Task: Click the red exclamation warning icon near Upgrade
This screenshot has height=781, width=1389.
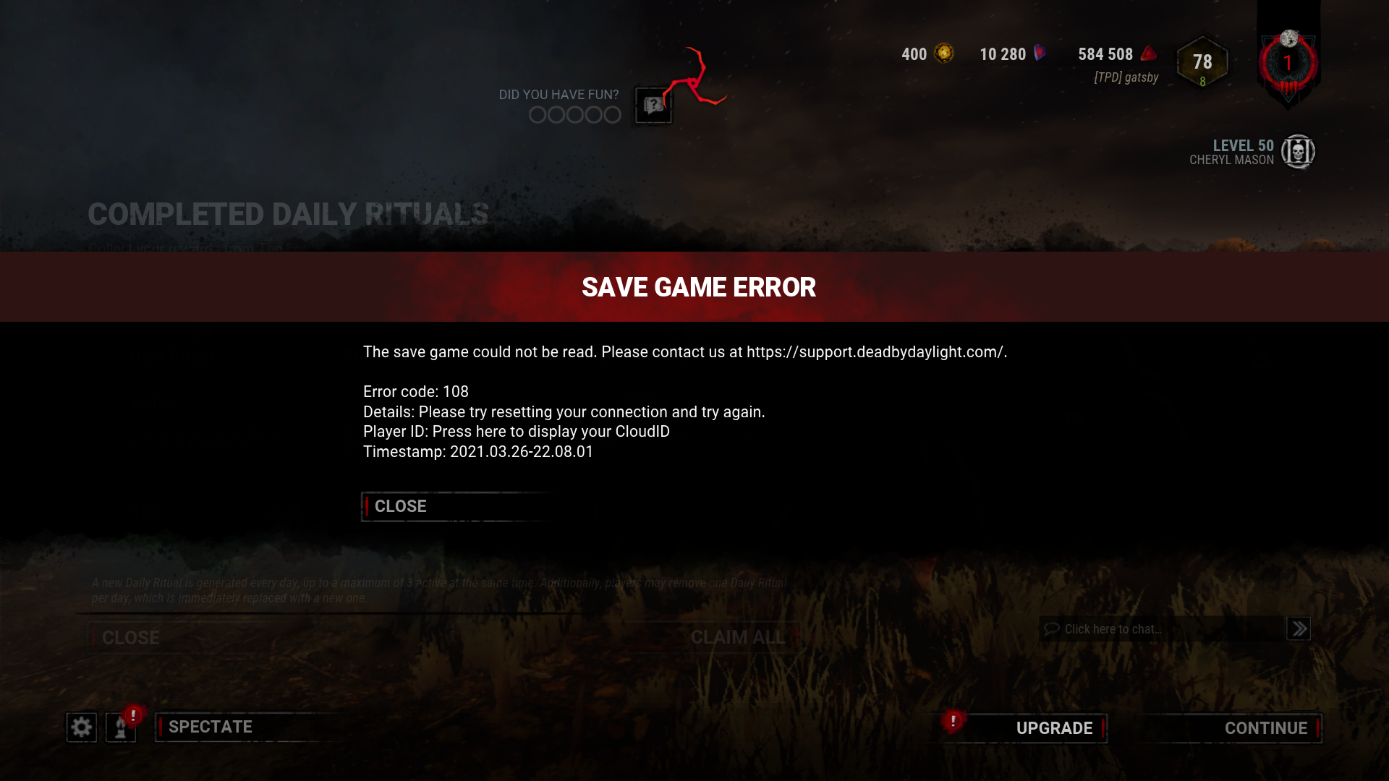Action: (953, 721)
